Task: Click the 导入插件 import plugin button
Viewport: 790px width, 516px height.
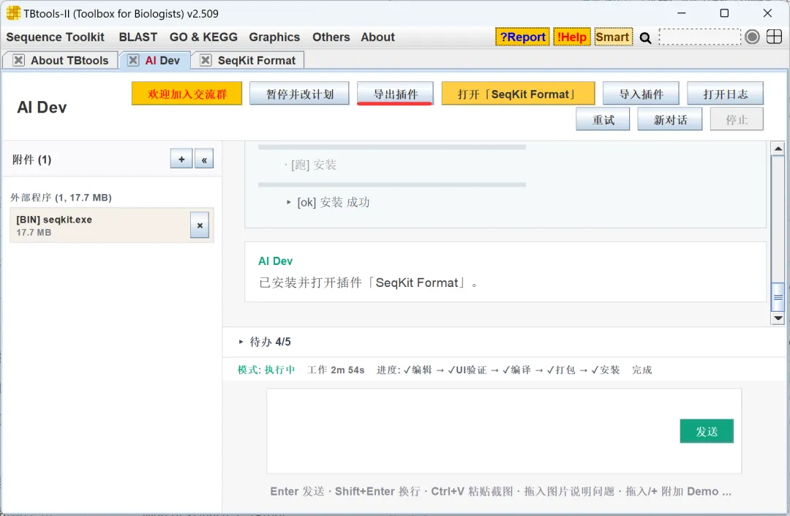Action: [x=641, y=94]
